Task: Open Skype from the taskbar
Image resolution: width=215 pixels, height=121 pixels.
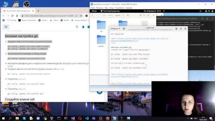Action: point(24,118)
